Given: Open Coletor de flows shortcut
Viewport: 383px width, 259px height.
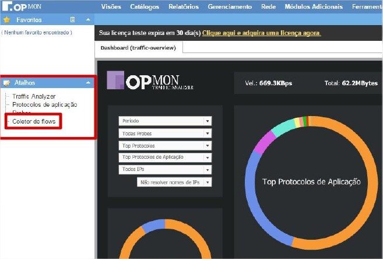Looking at the screenshot, I should click(34, 121).
